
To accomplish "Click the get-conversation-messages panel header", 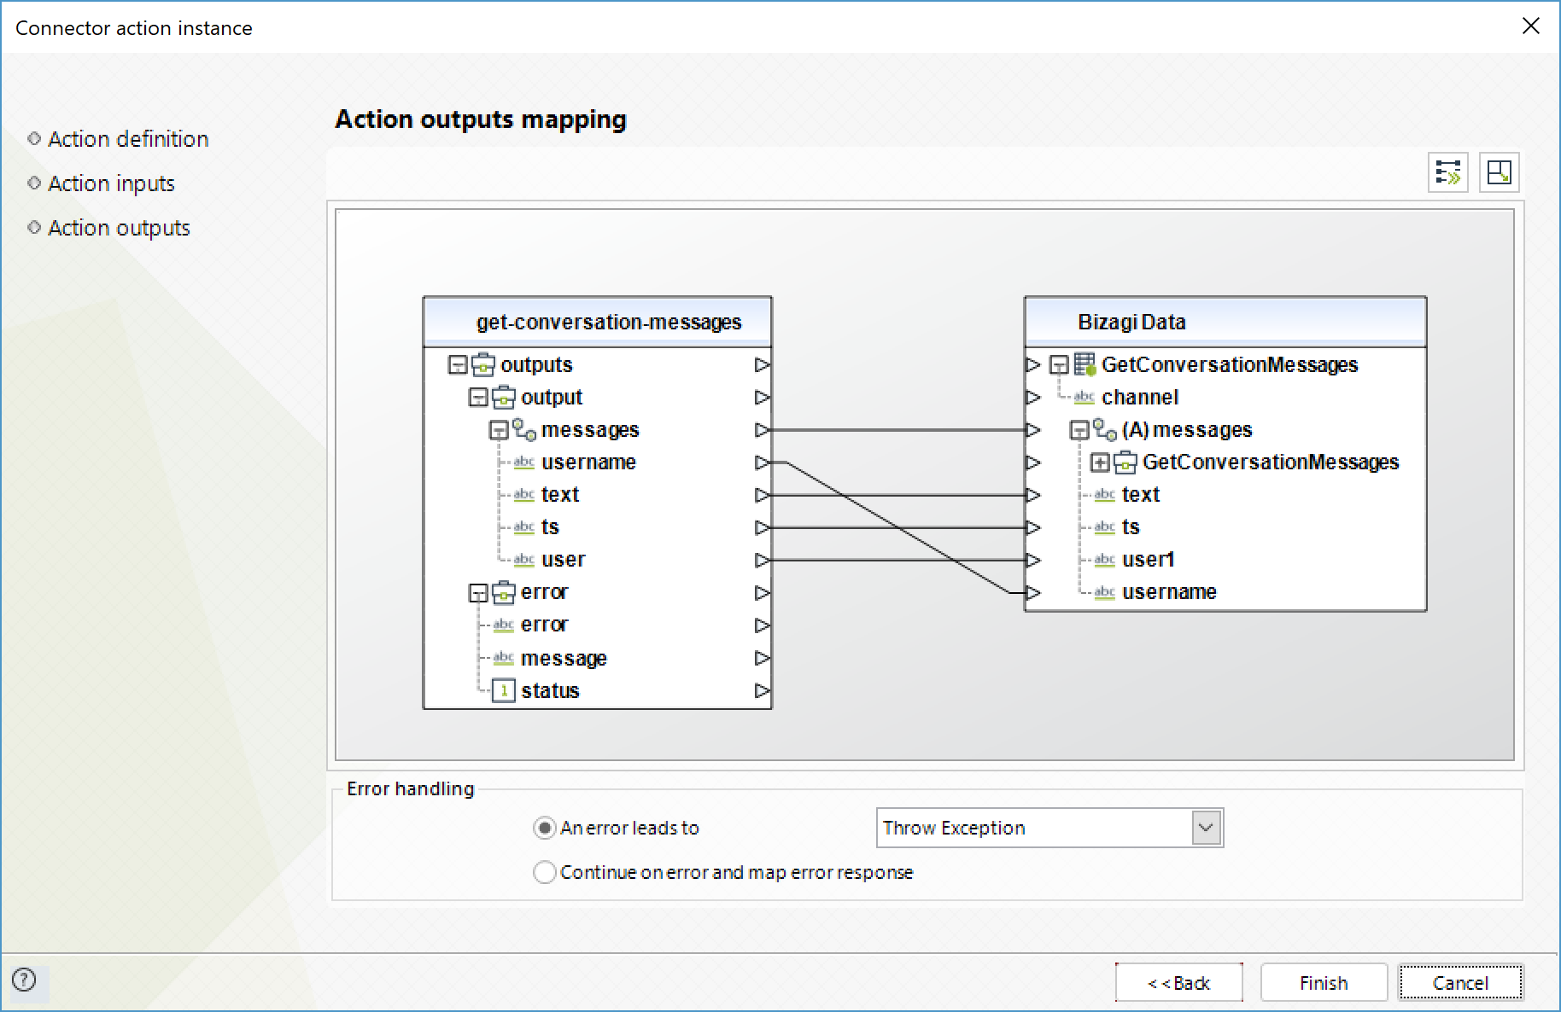I will point(598,322).
